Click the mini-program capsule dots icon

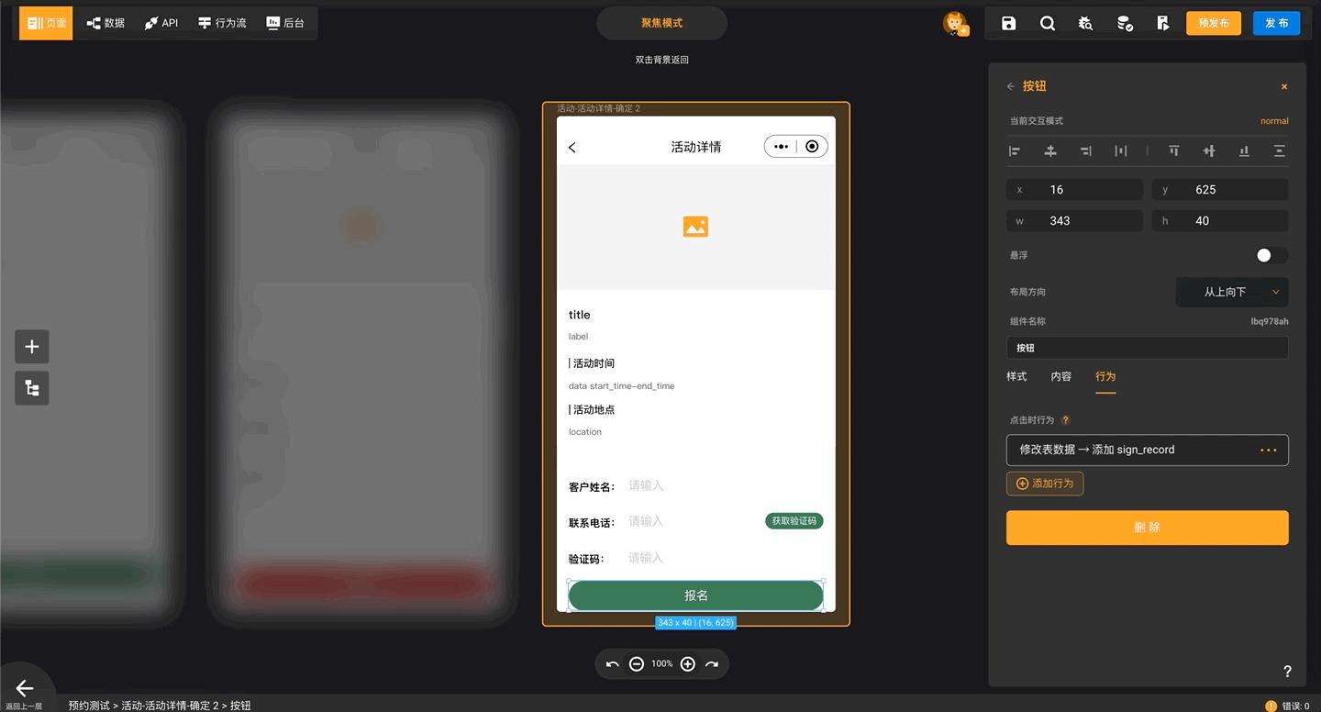click(x=781, y=147)
